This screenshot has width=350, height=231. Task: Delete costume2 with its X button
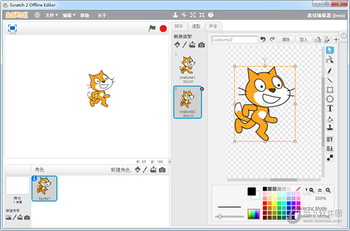tap(202, 89)
